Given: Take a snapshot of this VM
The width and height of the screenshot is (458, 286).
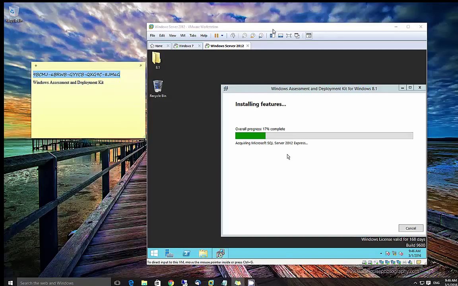Looking at the screenshot, I should point(245,36).
